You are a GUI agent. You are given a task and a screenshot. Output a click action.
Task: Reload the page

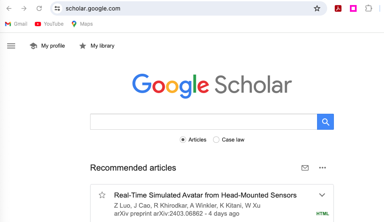point(39,8)
